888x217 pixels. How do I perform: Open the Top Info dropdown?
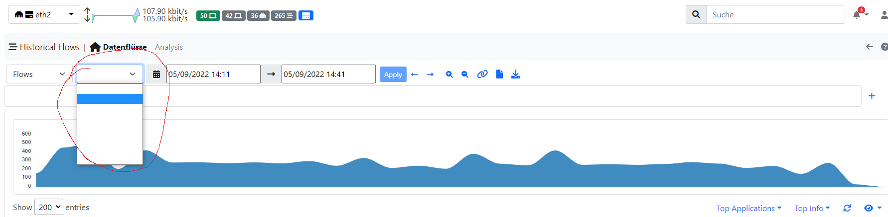click(x=812, y=208)
